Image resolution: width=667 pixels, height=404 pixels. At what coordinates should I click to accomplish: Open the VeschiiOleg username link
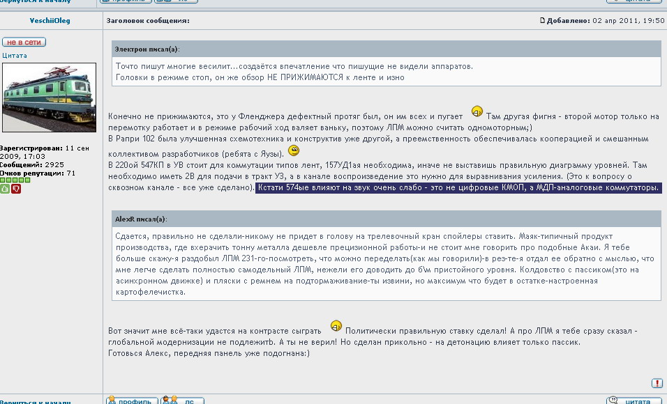coord(49,21)
